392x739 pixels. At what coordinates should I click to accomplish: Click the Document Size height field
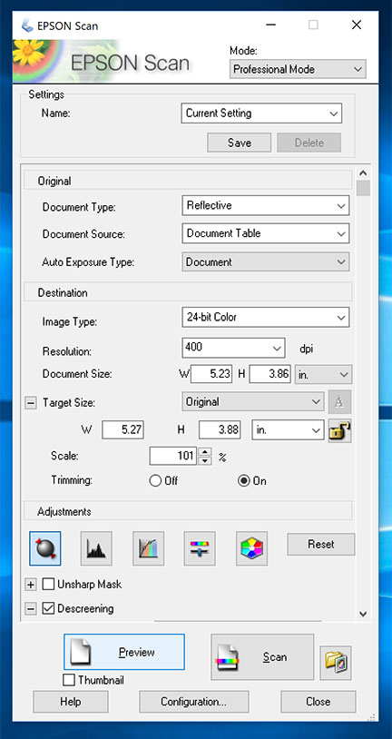click(x=270, y=374)
